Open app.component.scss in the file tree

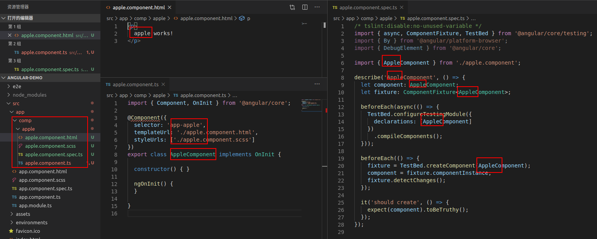click(50, 180)
